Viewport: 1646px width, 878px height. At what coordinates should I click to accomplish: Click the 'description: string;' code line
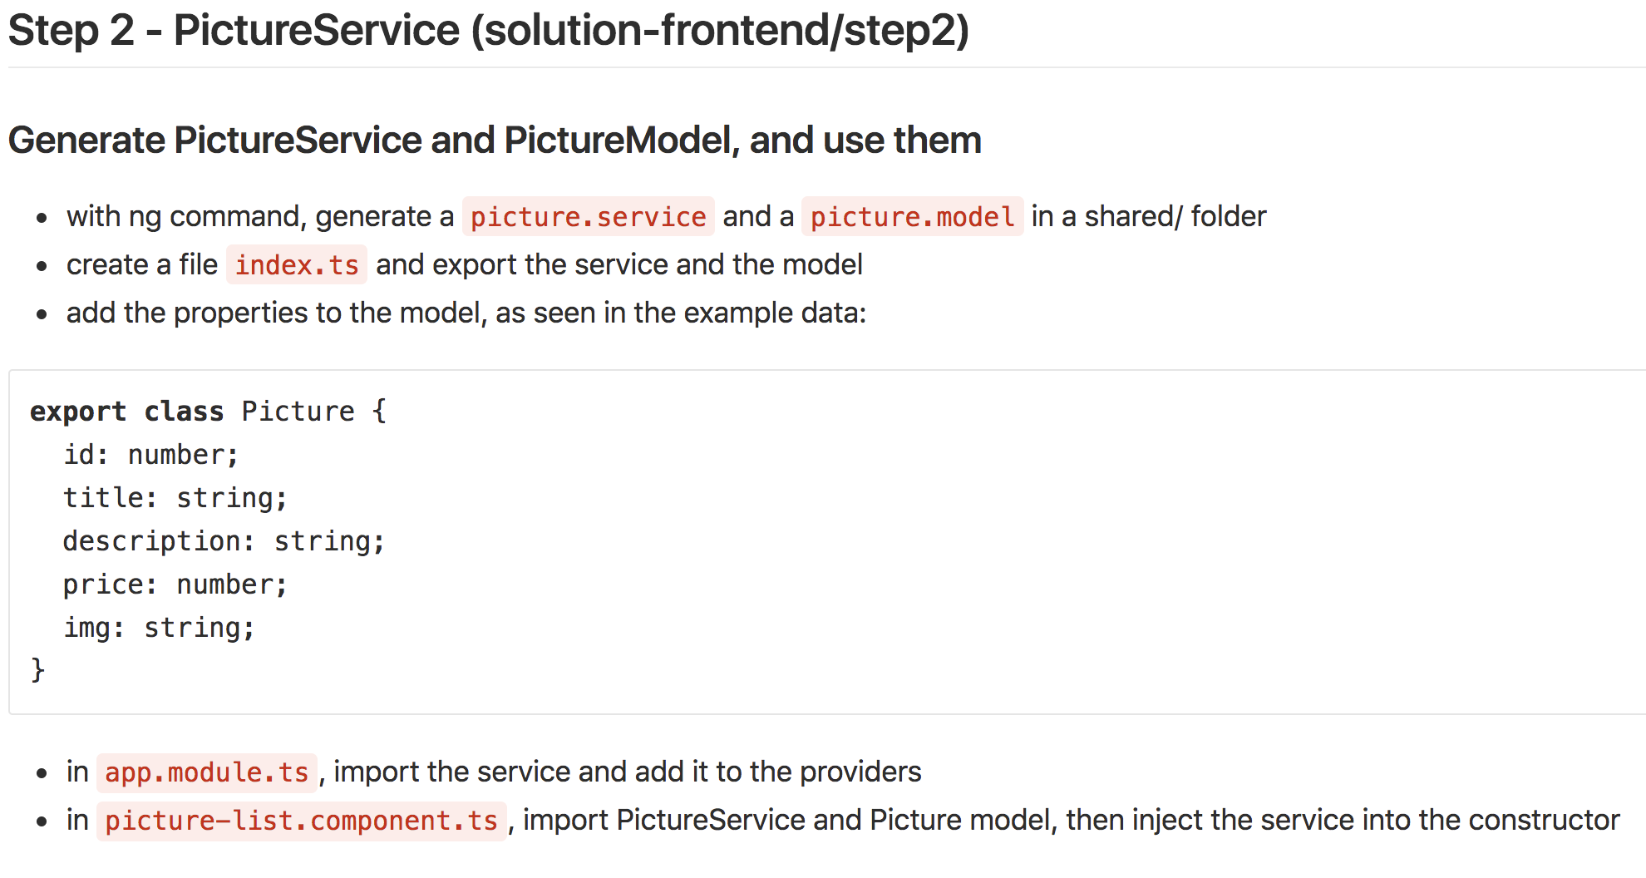(224, 541)
